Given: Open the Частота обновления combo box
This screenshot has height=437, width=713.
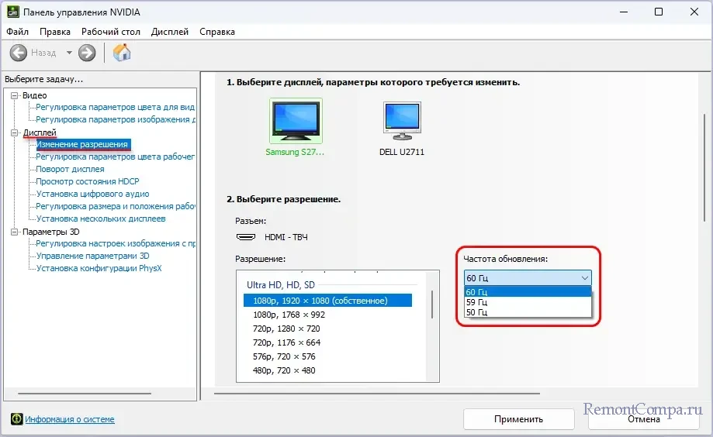Looking at the screenshot, I should pyautogui.click(x=528, y=277).
